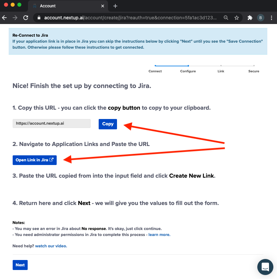Image resolution: width=277 pixels, height=279 pixels.
Task: Click the padlock site info icon
Action: click(39, 18)
